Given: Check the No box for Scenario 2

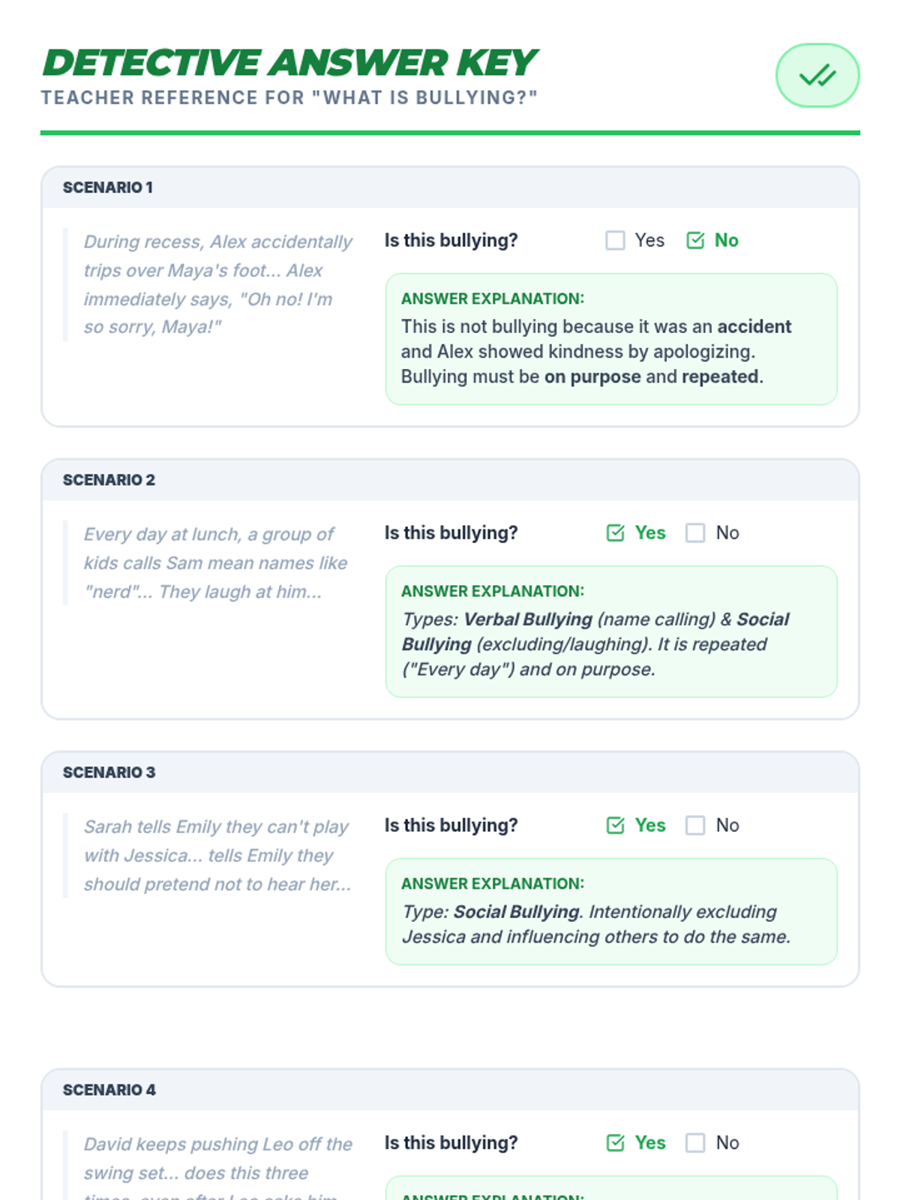Looking at the screenshot, I should [x=695, y=532].
